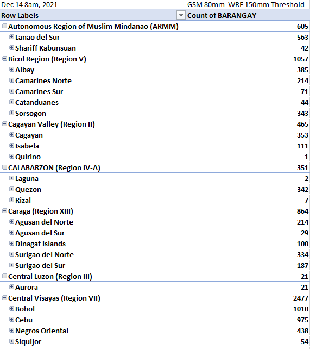Expand the Isabela row

click(11, 146)
